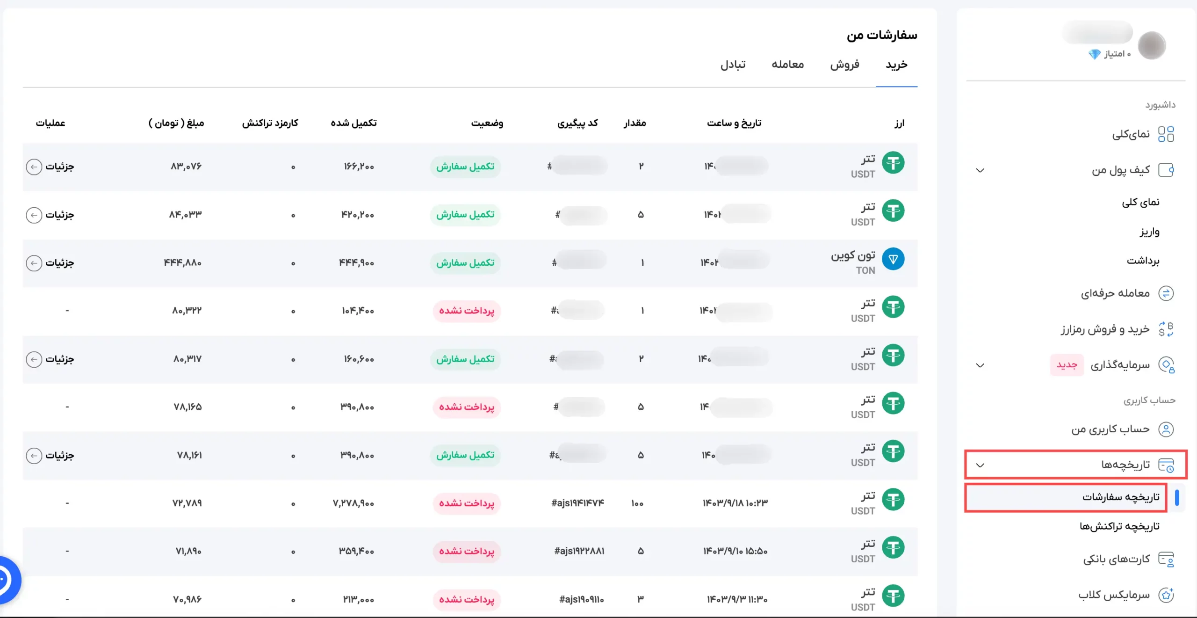Expand the سرمایه‌گذاری section chevron
This screenshot has width=1197, height=618.
tap(981, 365)
